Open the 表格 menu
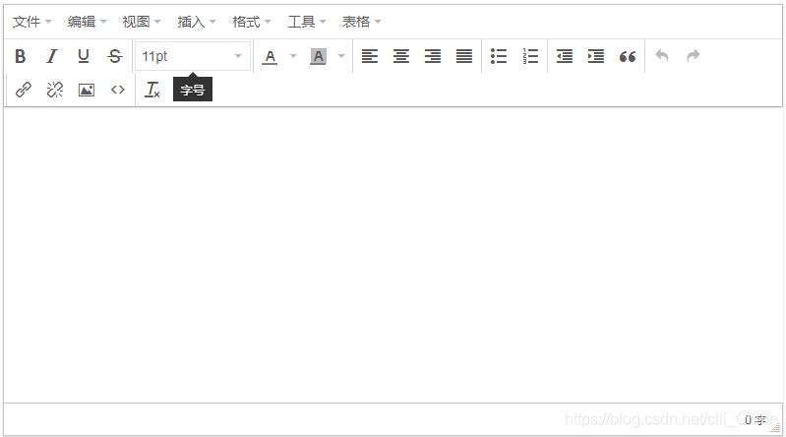 click(361, 22)
